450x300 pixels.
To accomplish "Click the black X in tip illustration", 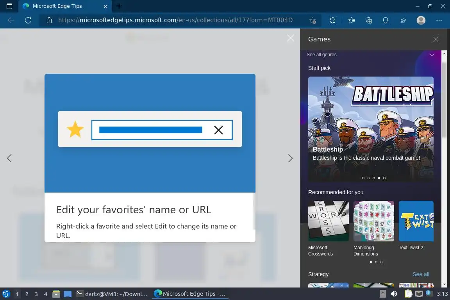I will pos(218,130).
